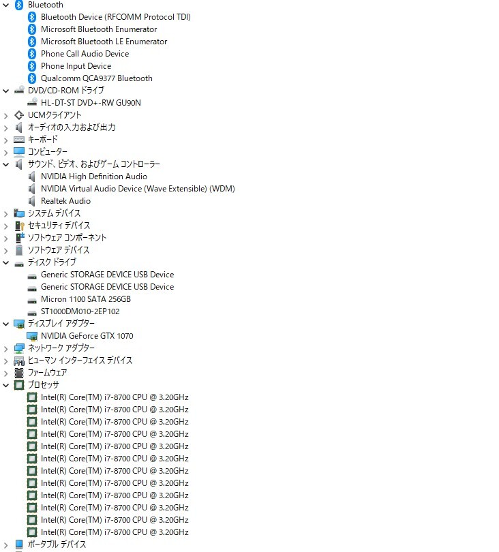Image resolution: width=499 pixels, height=552 pixels.
Task: Collapse the Bluetooth category
Action: point(5,5)
